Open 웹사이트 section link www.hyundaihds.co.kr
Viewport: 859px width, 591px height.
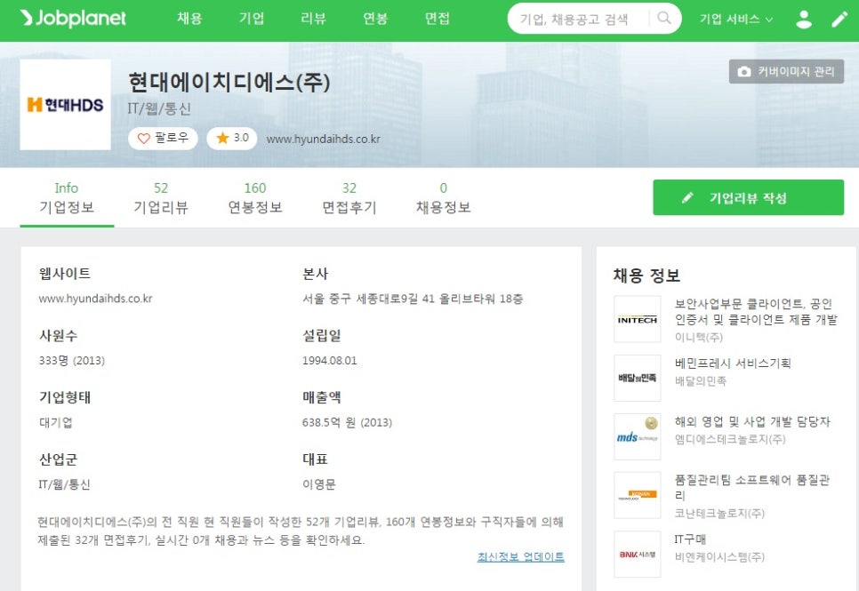pos(95,299)
